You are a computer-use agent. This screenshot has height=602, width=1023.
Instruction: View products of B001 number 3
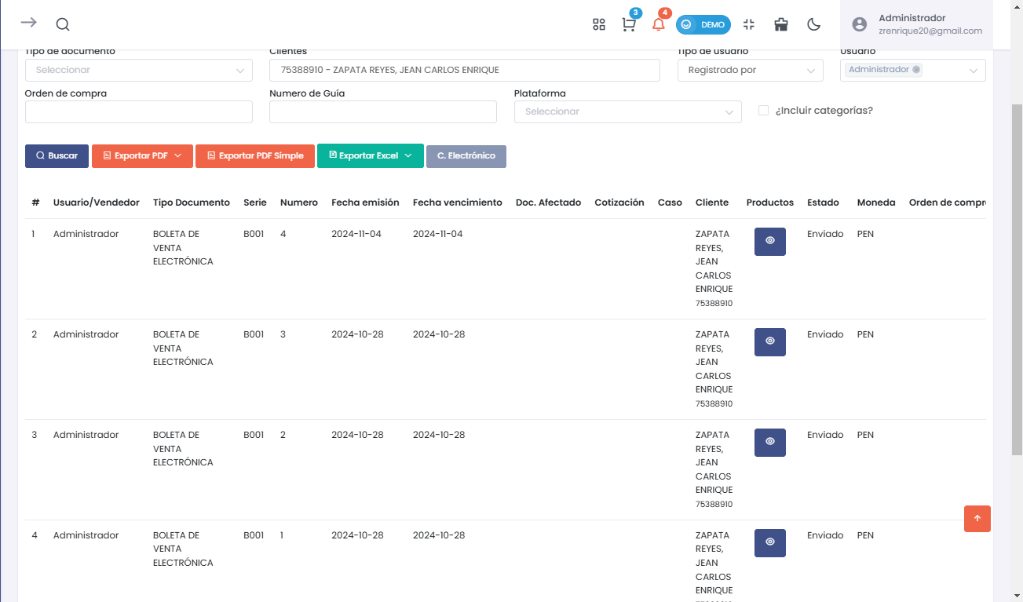[770, 342]
